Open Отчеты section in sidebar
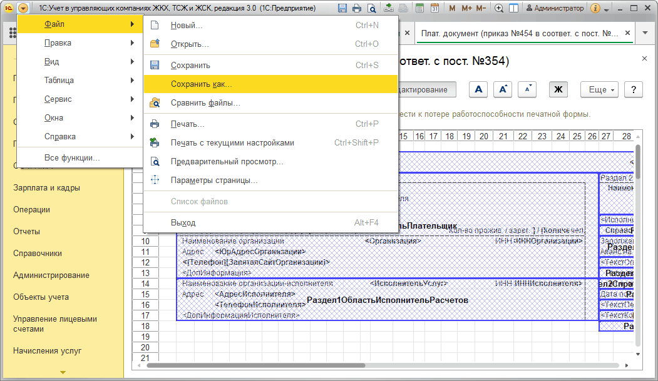This screenshot has width=658, height=381. pos(26,232)
